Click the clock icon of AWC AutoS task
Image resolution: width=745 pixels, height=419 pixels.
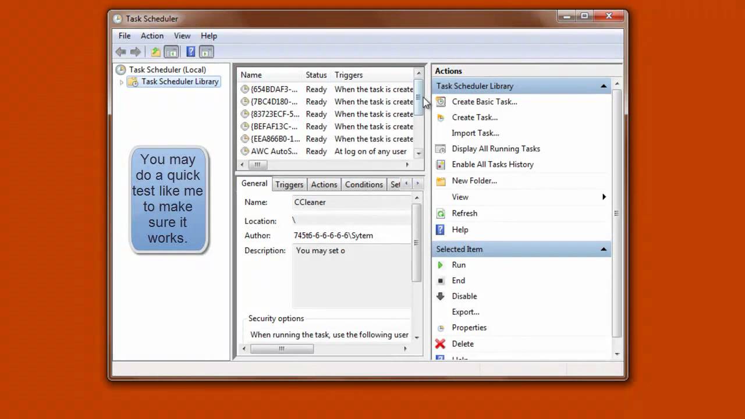(x=245, y=151)
